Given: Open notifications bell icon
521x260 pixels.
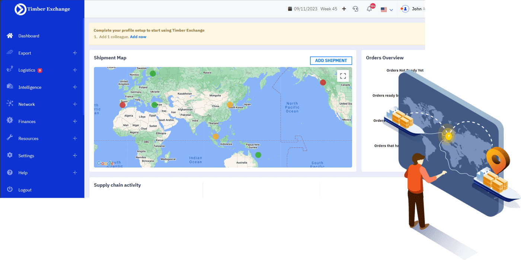Looking at the screenshot, I should [369, 9].
